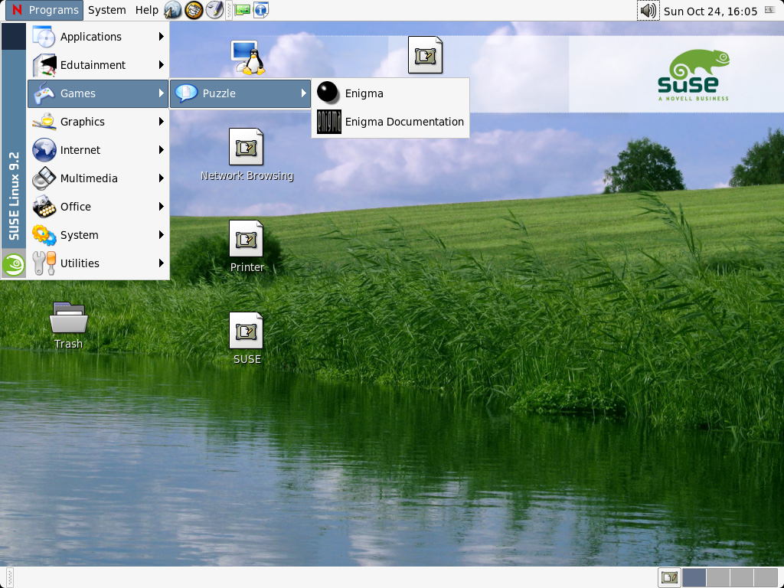784x588 pixels.
Task: Expand arrow next to Internet
Action: pyautogui.click(x=161, y=150)
